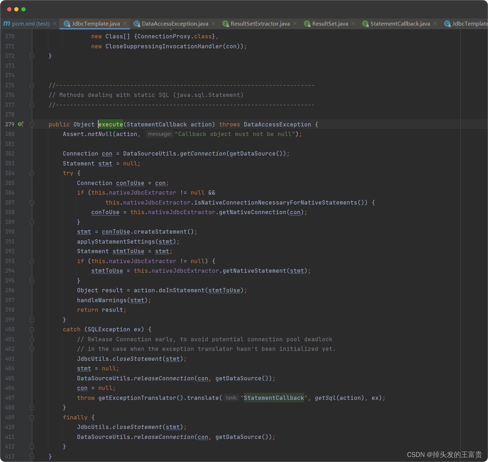Click applyStatementSettings on line 391

click(116, 241)
